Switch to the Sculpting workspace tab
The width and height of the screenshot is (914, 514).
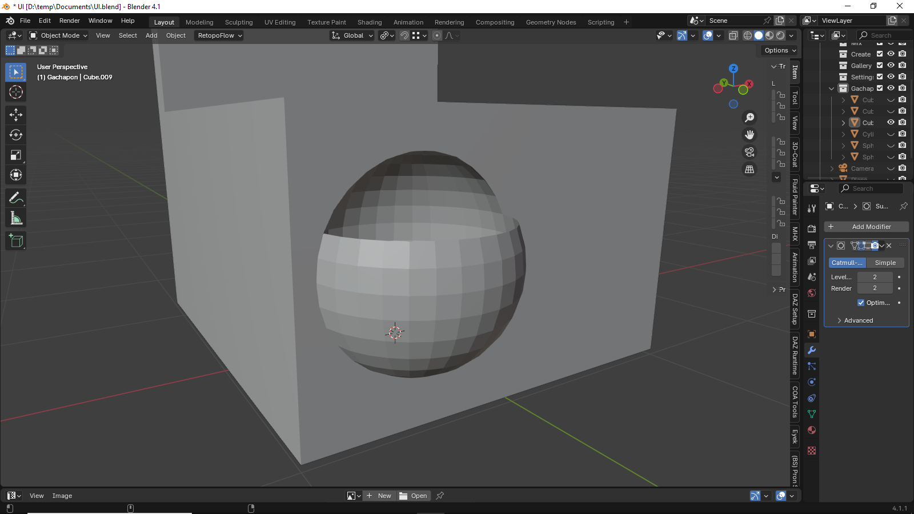239,22
